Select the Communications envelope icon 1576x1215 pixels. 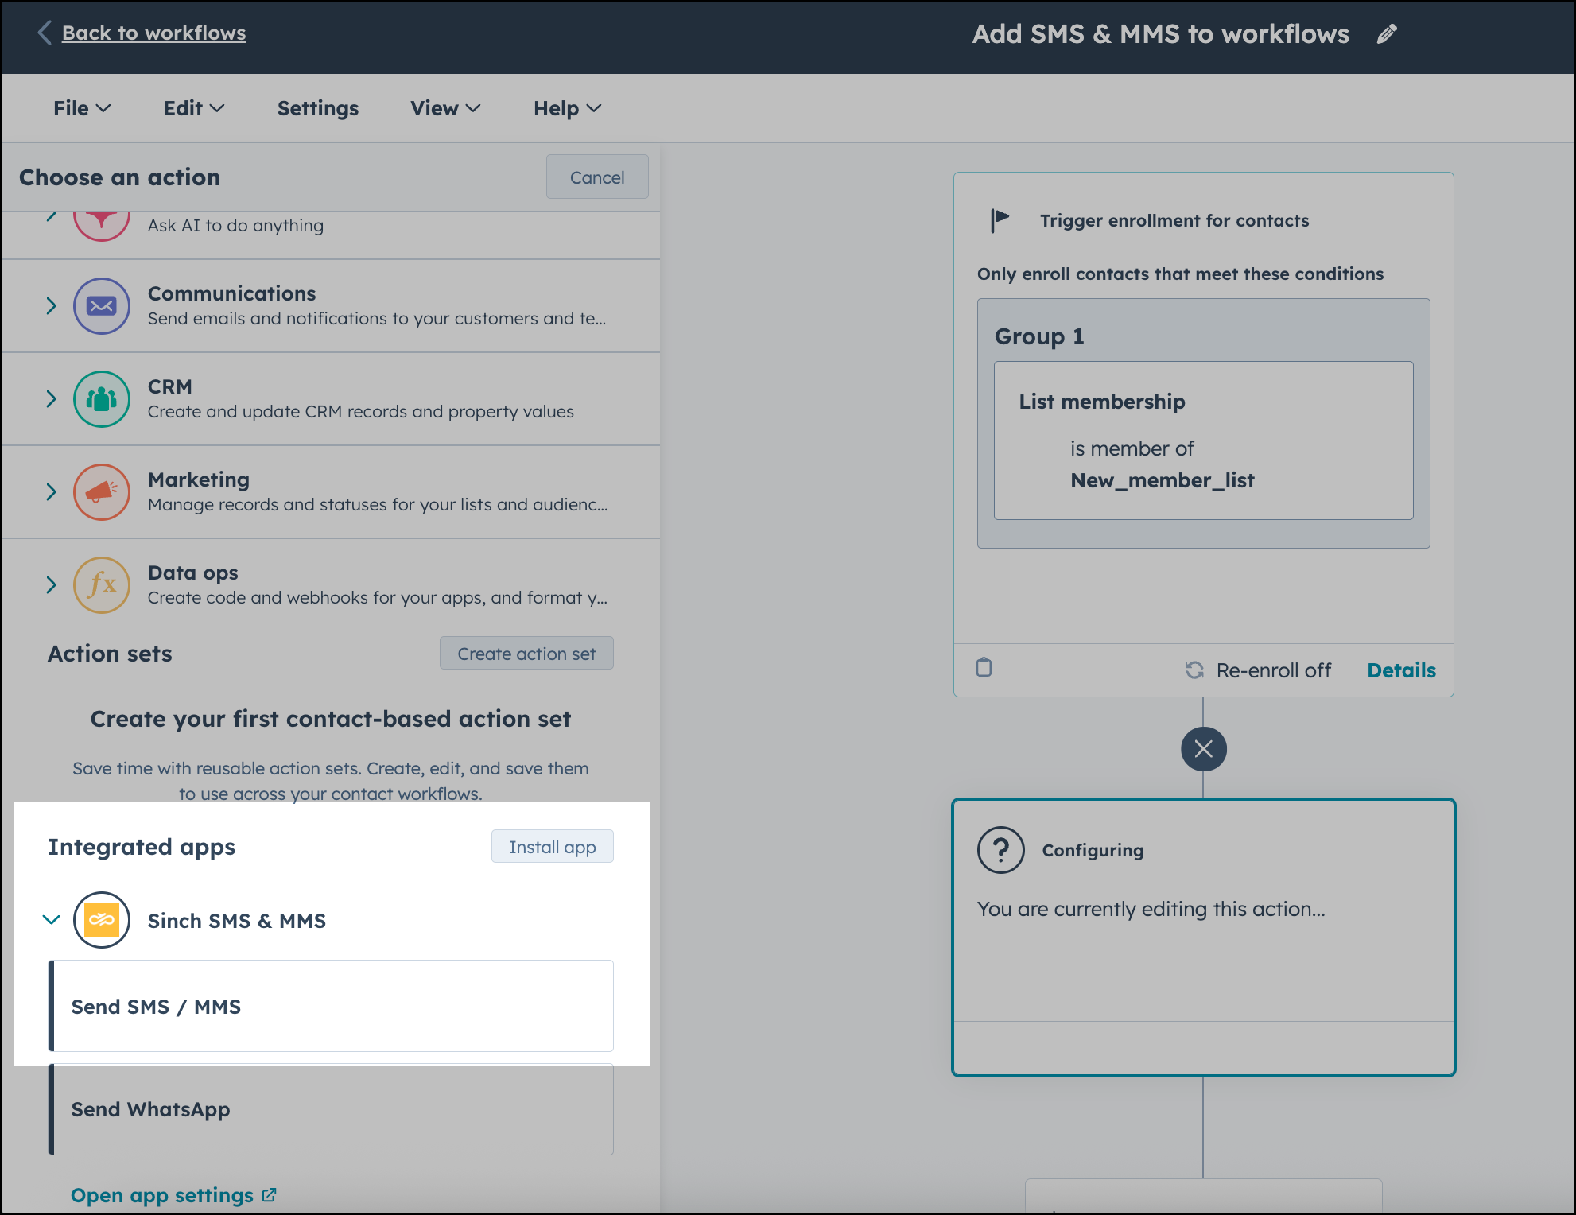coord(102,305)
